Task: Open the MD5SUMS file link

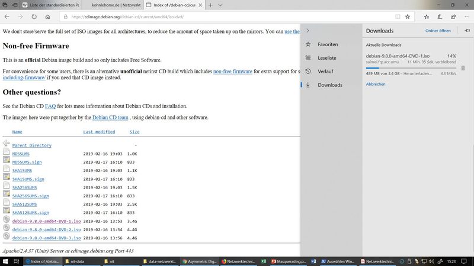Action: click(21, 154)
